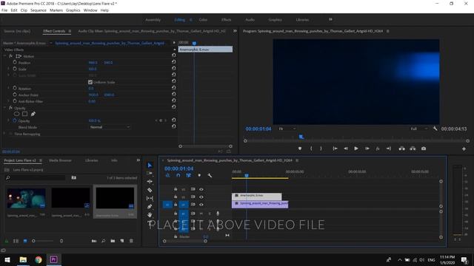Select the Spinning_around_man clip on V1
The height and width of the screenshot is (266, 474).
pyautogui.click(x=260, y=204)
